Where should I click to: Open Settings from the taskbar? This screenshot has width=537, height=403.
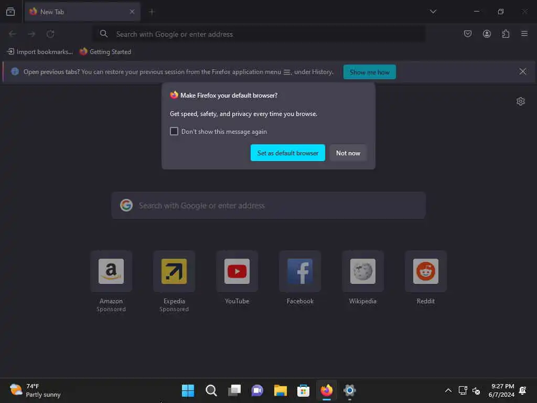349,390
